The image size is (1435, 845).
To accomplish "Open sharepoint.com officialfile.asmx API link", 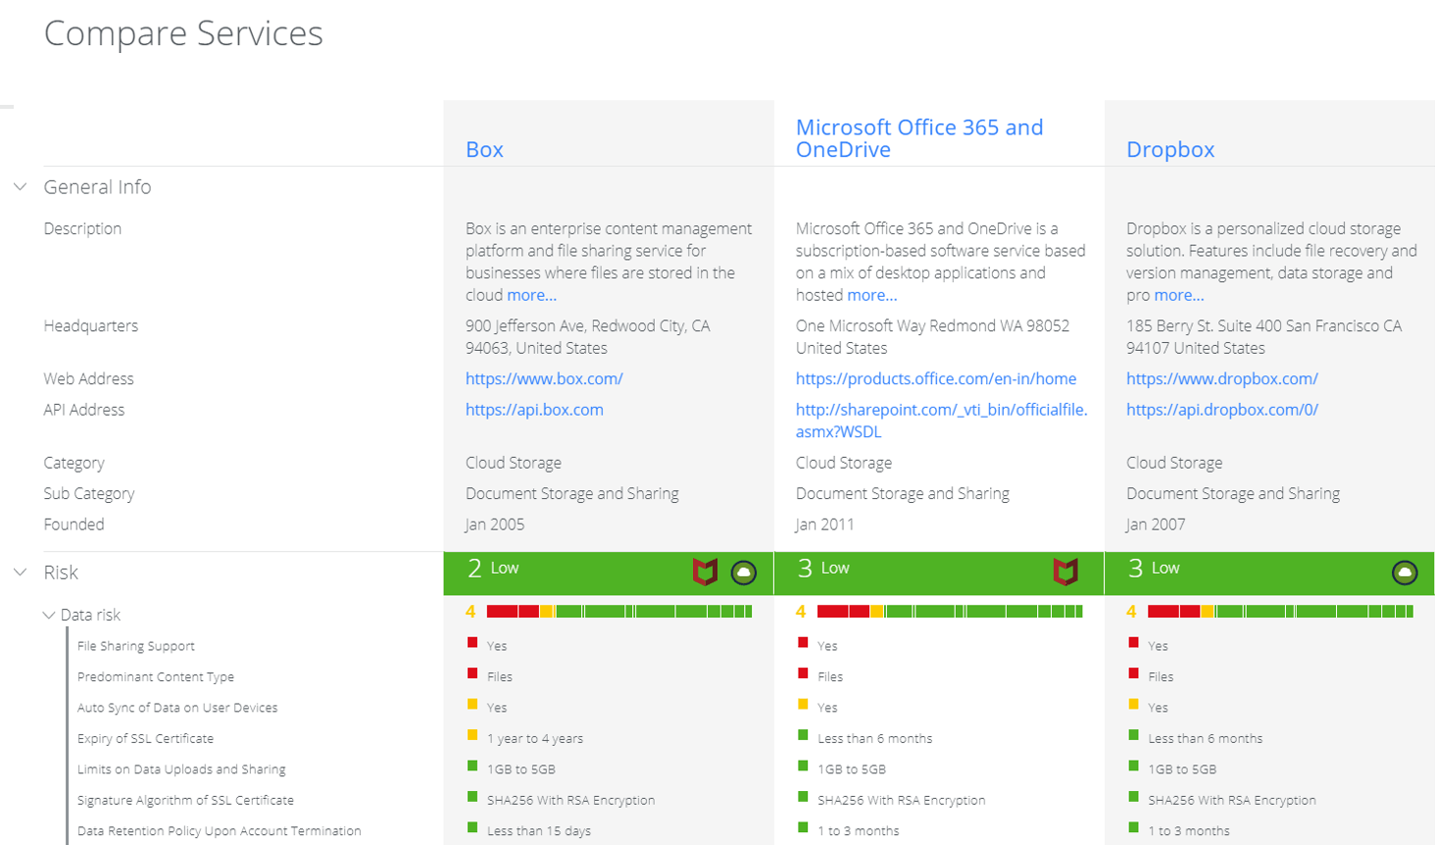I will pyautogui.click(x=941, y=421).
